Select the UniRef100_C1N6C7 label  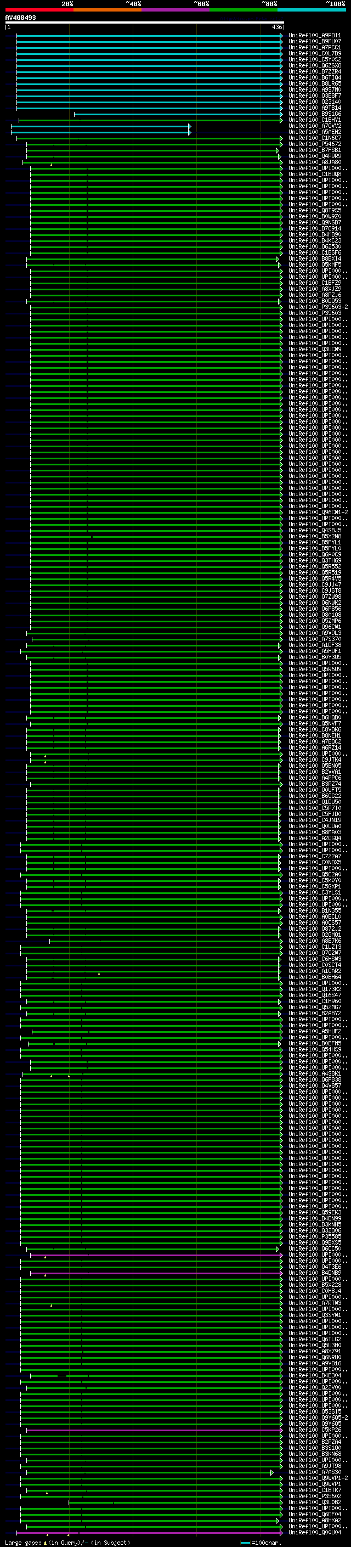tap(314, 138)
